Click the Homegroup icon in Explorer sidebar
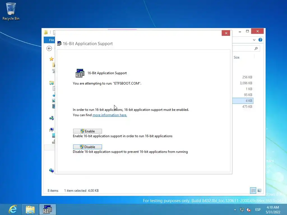 pyautogui.click(x=52, y=118)
